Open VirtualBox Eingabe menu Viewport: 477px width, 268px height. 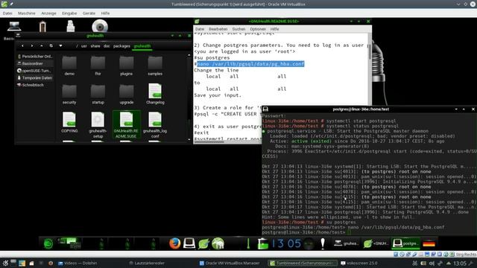69,13
